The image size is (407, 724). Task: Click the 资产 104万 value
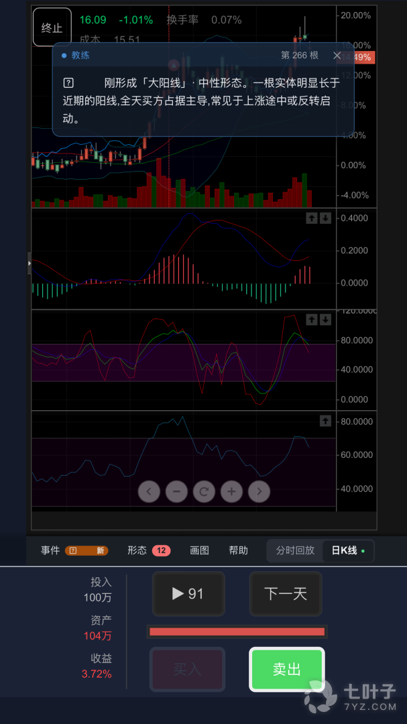[97, 636]
